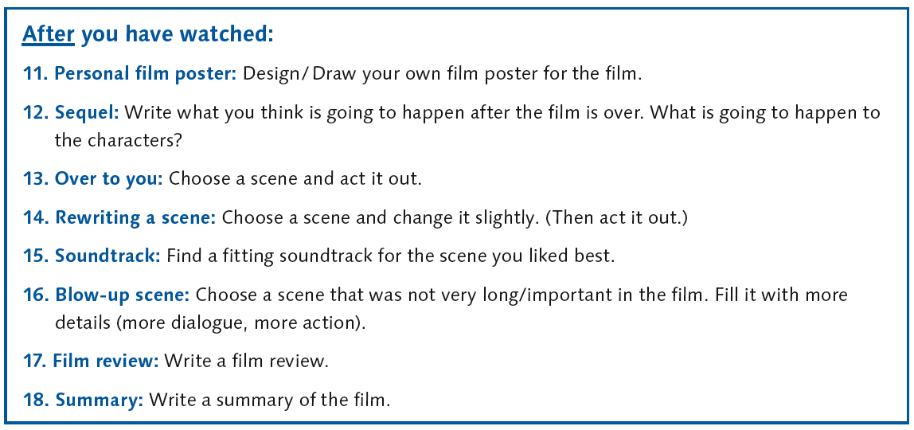Click the "Rewriting a scene:" label
The width and height of the screenshot is (914, 430).
tap(136, 218)
